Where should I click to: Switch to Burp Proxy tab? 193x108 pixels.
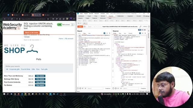coord(96,16)
